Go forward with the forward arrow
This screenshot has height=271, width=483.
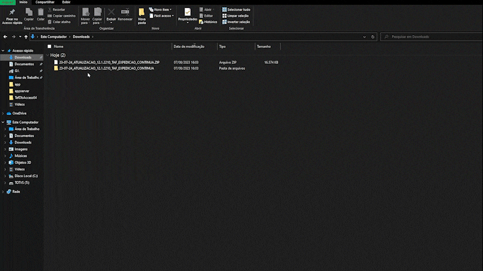[14, 37]
